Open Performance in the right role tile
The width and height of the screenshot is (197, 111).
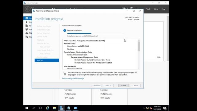tap(106, 94)
